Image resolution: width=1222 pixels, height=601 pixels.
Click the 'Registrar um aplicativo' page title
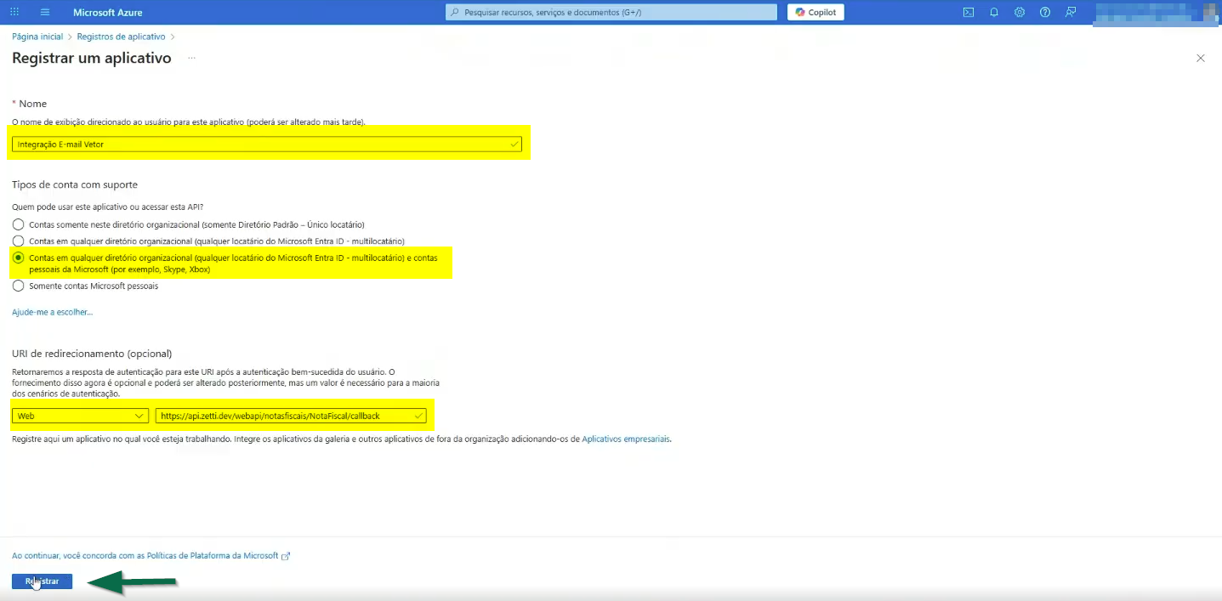pos(92,58)
